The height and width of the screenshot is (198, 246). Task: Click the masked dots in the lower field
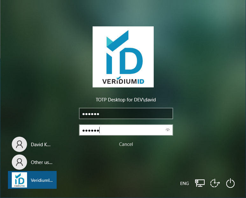(x=91, y=130)
